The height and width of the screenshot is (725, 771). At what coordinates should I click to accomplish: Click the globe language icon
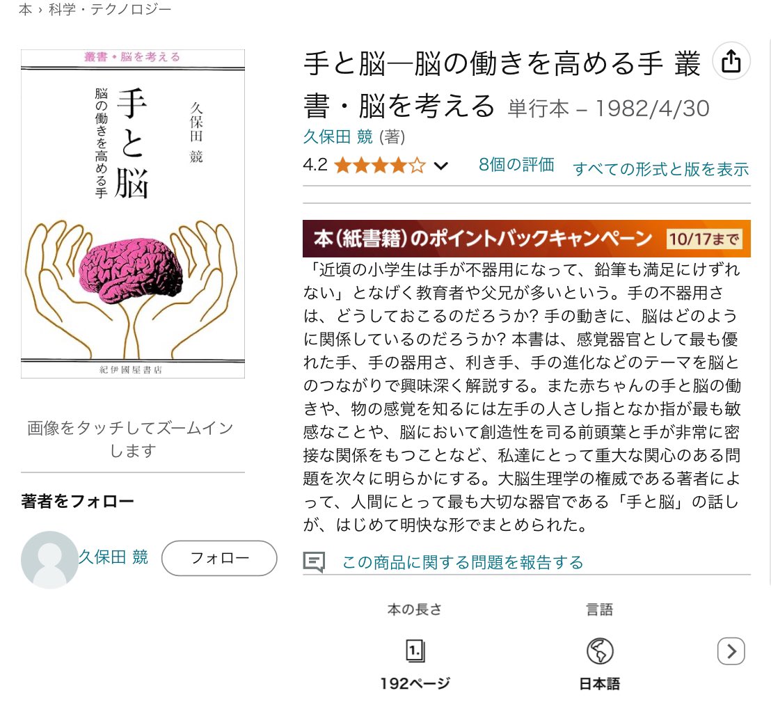click(x=599, y=651)
